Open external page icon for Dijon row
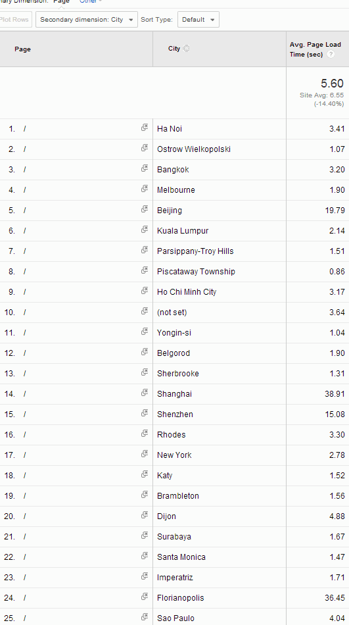 tap(144, 515)
